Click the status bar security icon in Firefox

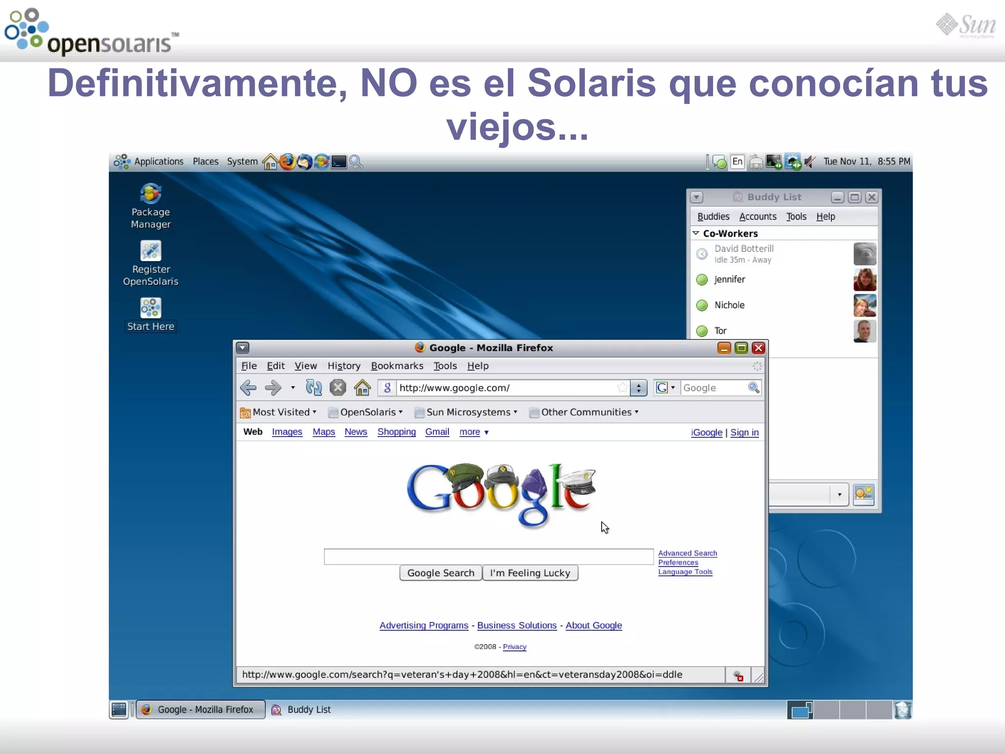[x=739, y=676]
